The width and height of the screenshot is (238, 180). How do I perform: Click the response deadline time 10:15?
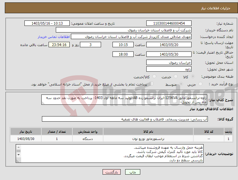click(123, 45)
